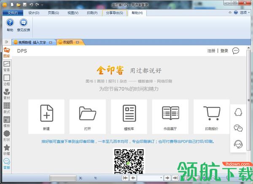253x184 pixels.
Task: Open the 模板 template sidebar icon
Action: pyautogui.click(x=7, y=122)
